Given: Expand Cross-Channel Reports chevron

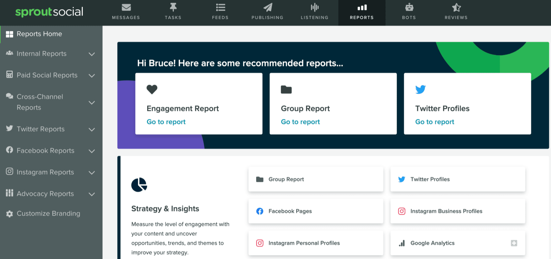Looking at the screenshot, I should coord(92,103).
